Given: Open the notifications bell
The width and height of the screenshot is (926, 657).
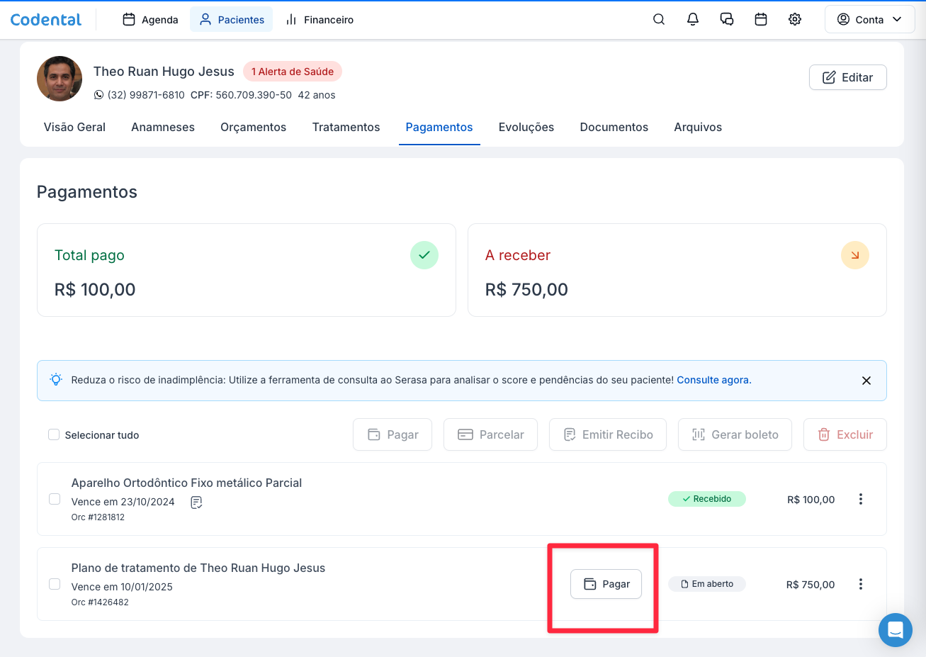Looking at the screenshot, I should (x=693, y=20).
